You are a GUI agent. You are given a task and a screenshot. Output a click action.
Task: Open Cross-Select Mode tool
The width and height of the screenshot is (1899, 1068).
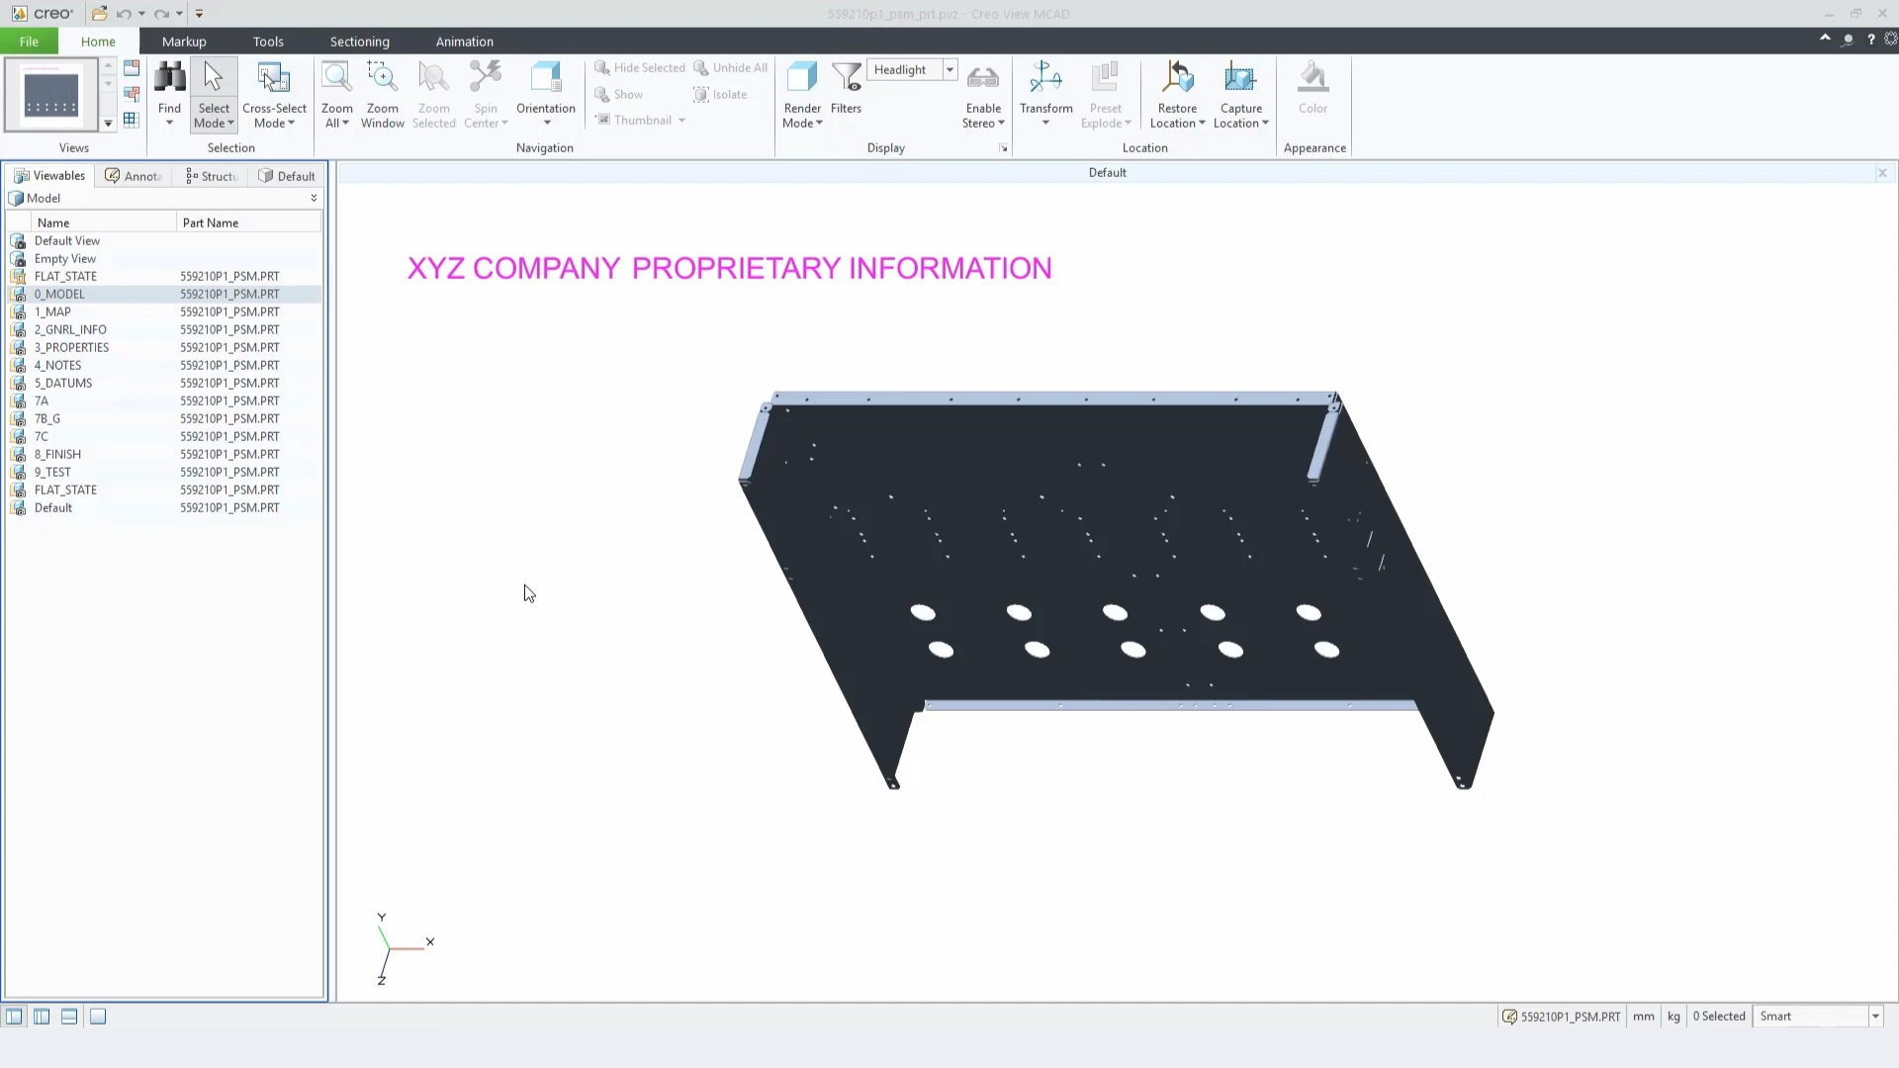(x=274, y=94)
